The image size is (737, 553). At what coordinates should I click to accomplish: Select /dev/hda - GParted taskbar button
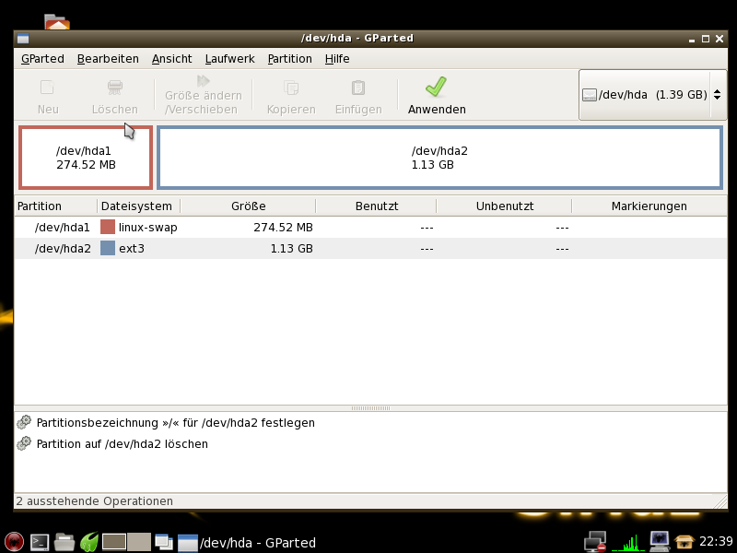point(247,542)
